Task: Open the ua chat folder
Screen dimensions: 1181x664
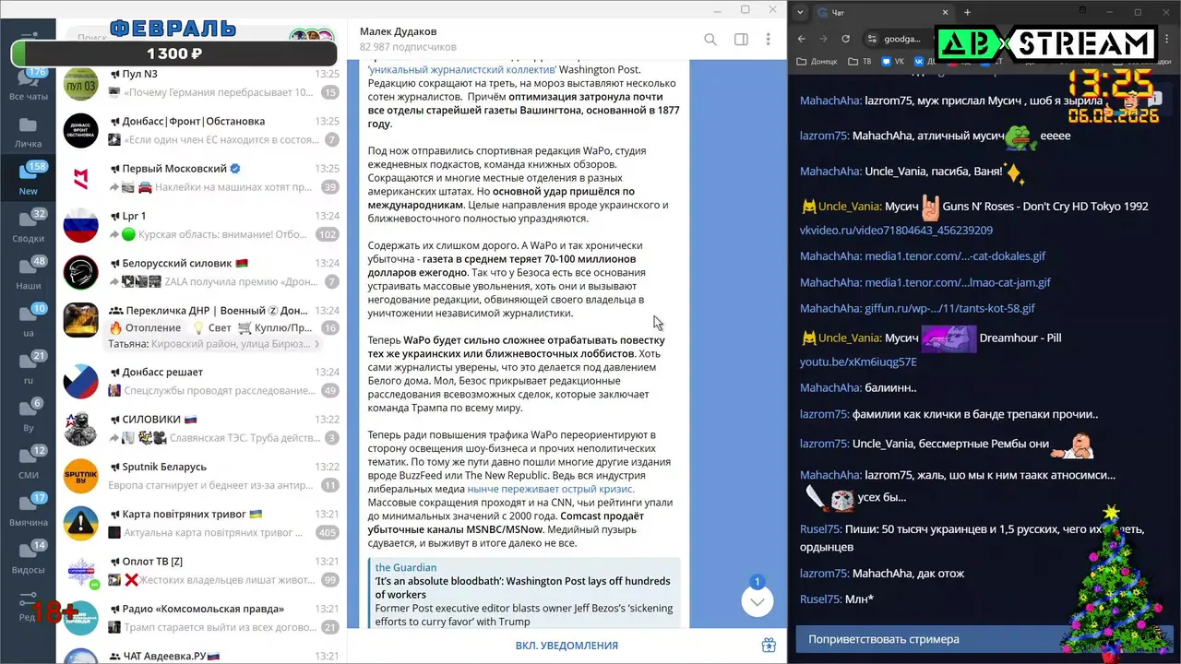Action: point(28,322)
